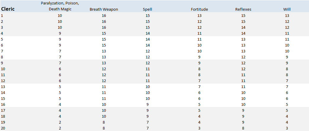This screenshot has height=131, width=309.
Task: Click the Reflexes column header
Action: click(x=243, y=9)
